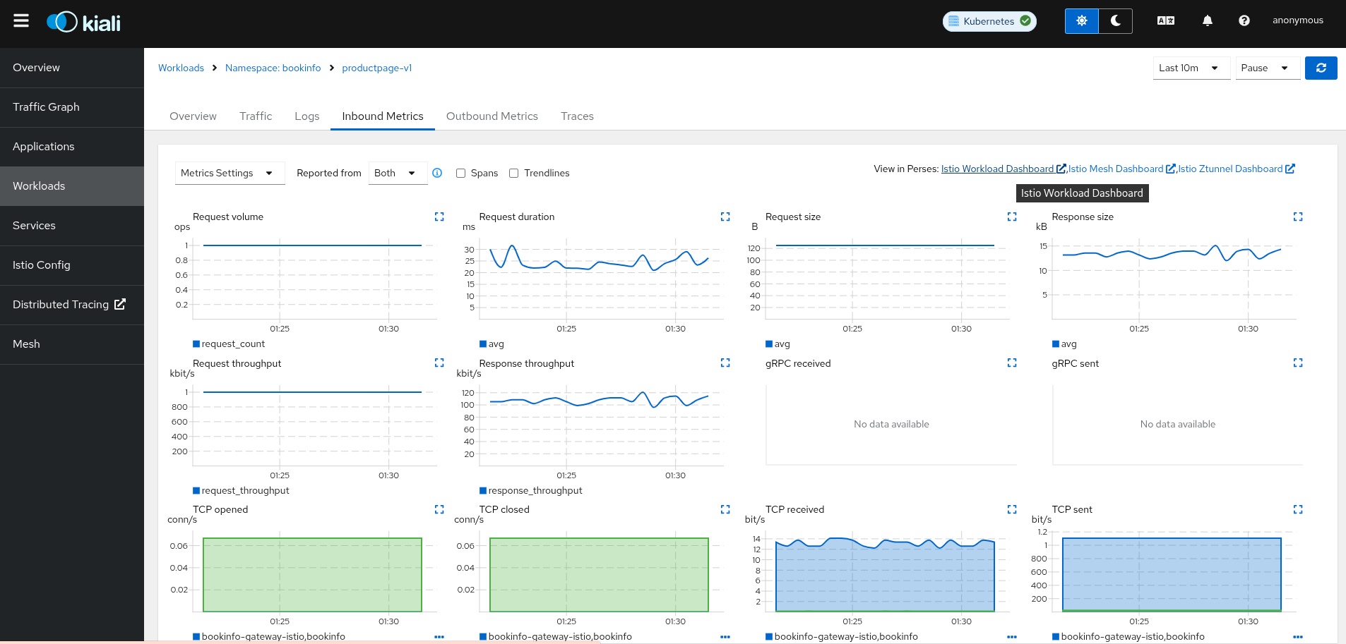1346x644 pixels.
Task: Open the notifications bell
Action: [1207, 21]
